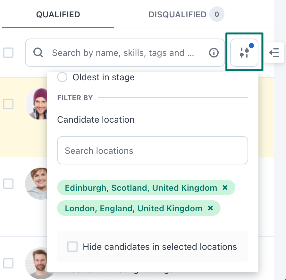This screenshot has width=286, height=280.
Task: Click the magnifying glass search icon
Action: [38, 53]
